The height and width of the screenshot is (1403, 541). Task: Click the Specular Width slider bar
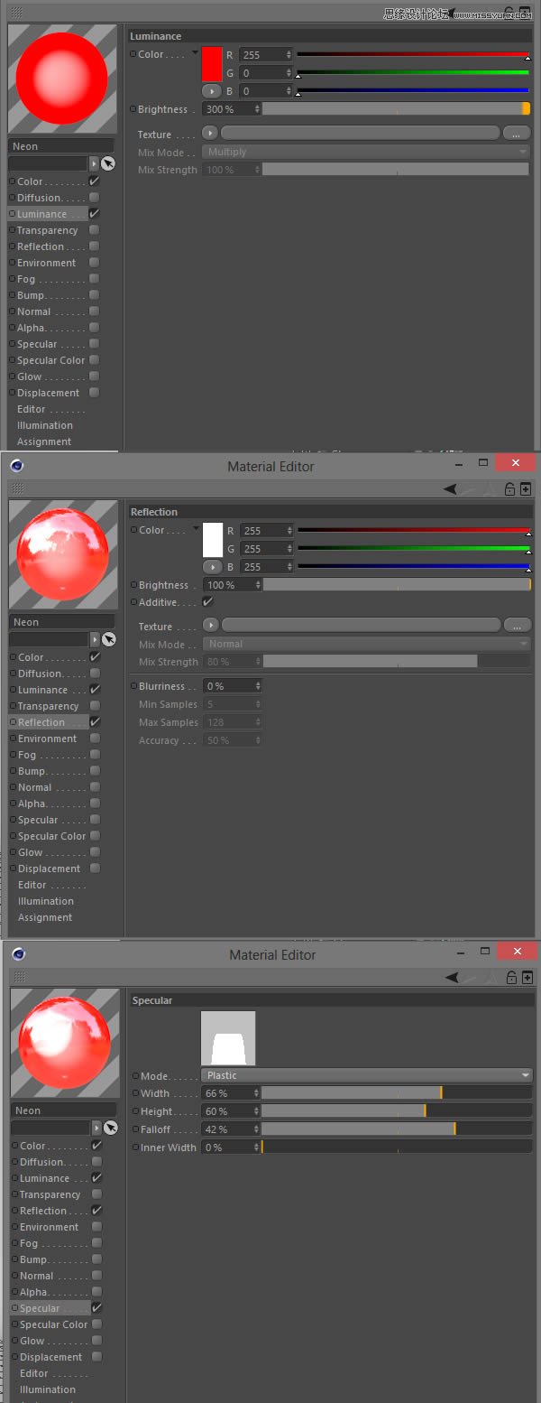397,1092
